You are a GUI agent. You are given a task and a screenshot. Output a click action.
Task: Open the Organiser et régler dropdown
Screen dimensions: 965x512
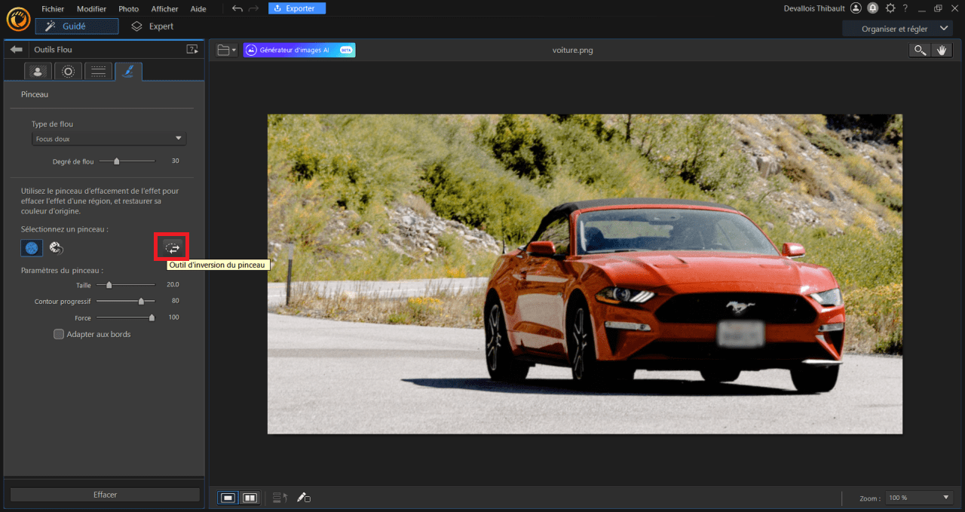[897, 29]
